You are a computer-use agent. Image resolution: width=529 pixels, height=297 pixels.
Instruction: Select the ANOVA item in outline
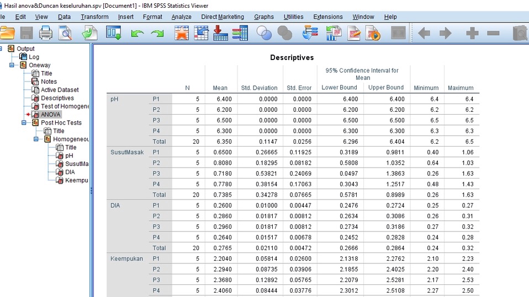[50, 115]
